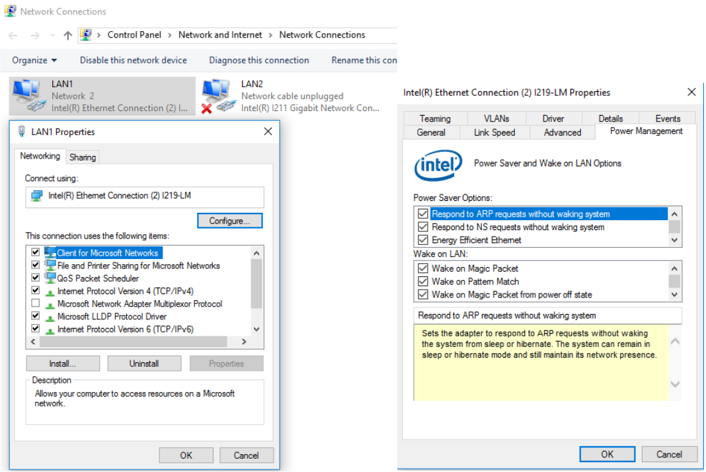Toggle Energy Efficient Ethernet checkbox
The image size is (706, 472).
pyautogui.click(x=423, y=240)
